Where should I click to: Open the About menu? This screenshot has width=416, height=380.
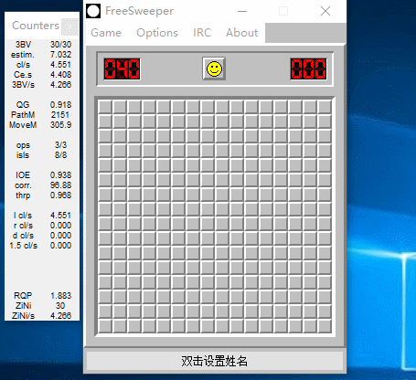point(241,33)
